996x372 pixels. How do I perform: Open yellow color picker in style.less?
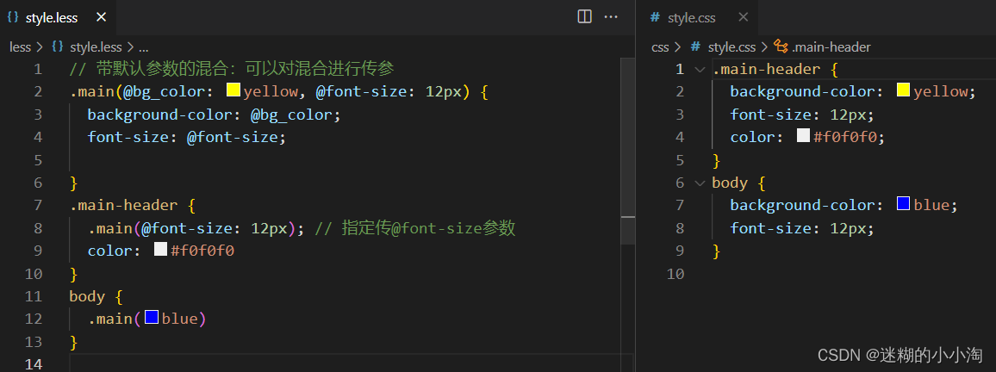233,90
